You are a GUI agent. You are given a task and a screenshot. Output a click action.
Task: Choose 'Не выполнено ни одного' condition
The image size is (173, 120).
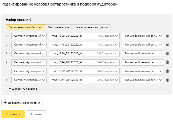pyautogui.click(x=91, y=27)
